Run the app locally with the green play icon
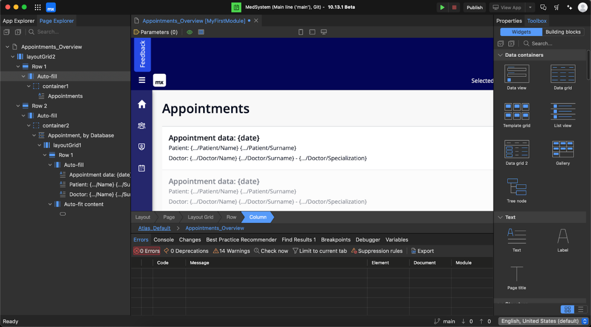591x327 pixels. coord(442,7)
